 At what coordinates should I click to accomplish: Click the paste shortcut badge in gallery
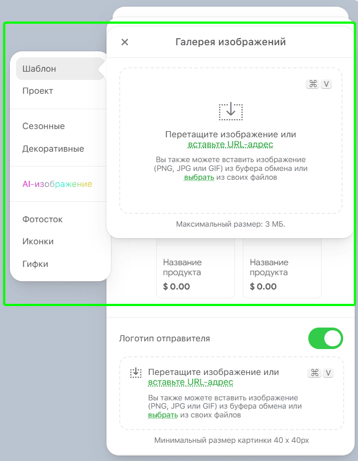(x=319, y=84)
